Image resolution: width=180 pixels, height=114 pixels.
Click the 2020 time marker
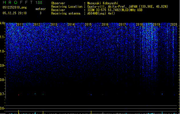pos(174,24)
